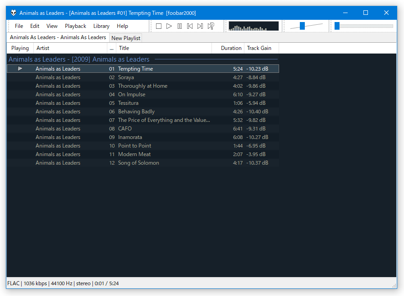Click the status bar FLAC playback info
The width and height of the screenshot is (404, 296).
pyautogui.click(x=63, y=283)
